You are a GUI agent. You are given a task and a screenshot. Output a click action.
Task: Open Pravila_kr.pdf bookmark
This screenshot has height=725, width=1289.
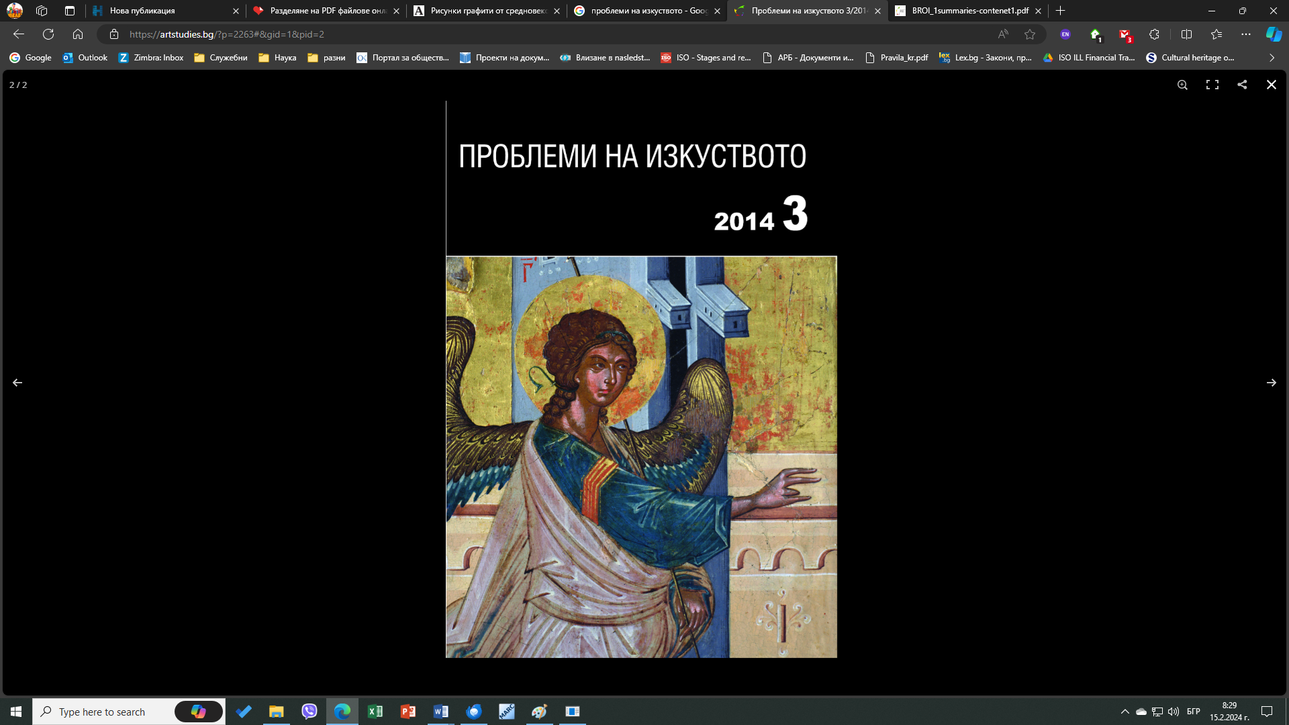pyautogui.click(x=897, y=58)
